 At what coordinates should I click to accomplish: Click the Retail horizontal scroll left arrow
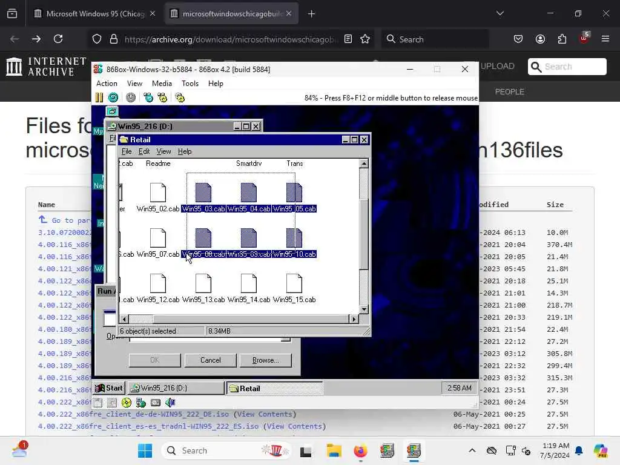coord(124,318)
